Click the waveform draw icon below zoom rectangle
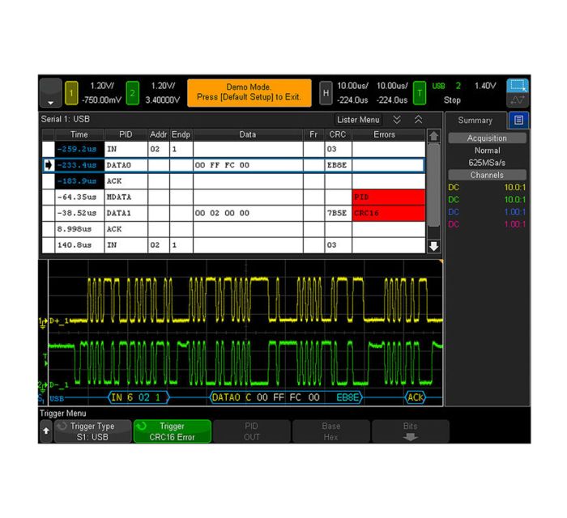Viewport: 567px width, 518px height. coord(518,100)
